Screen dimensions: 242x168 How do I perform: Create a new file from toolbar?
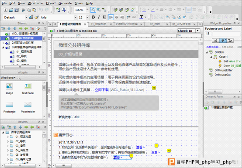point(6,10)
